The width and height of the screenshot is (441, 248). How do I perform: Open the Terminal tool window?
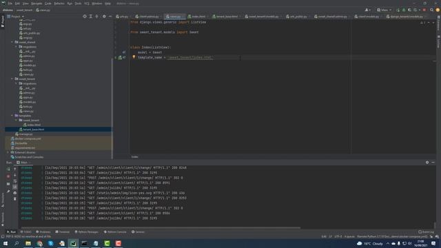pyautogui.click(x=63, y=232)
